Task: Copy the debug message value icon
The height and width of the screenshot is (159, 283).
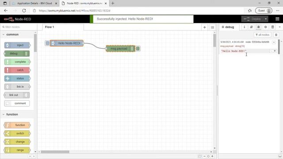Action: 275,51
